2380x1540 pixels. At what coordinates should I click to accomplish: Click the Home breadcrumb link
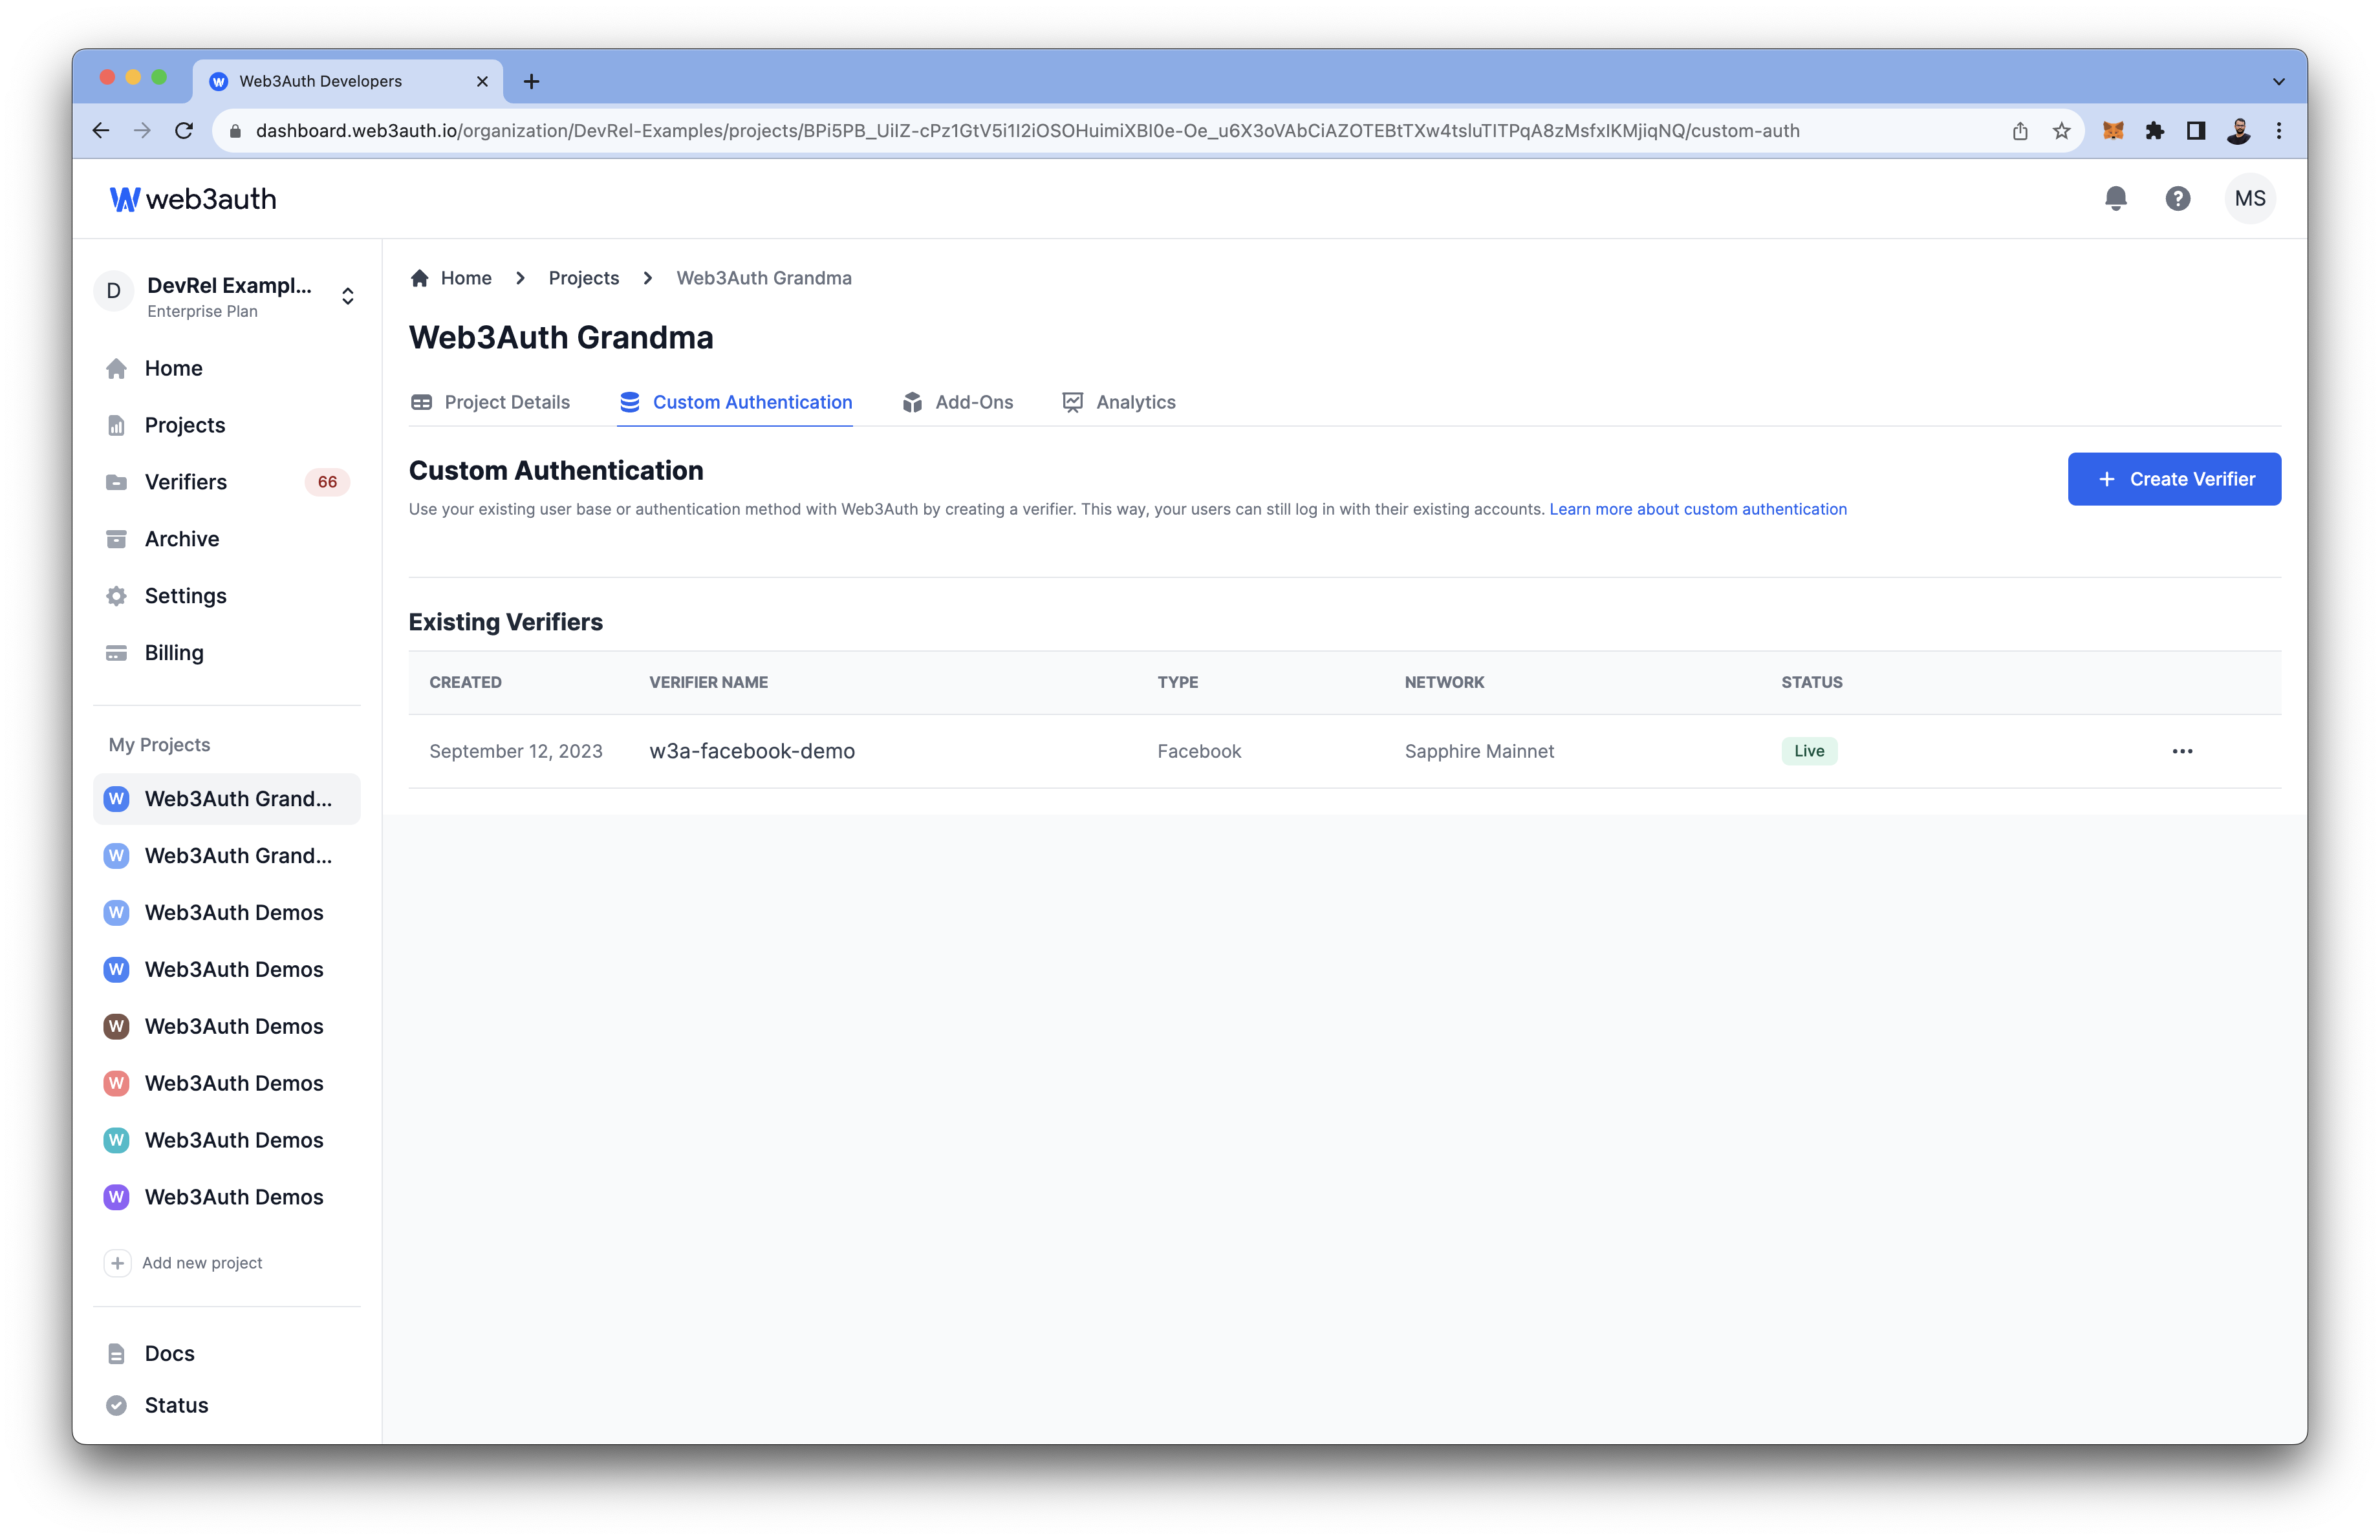[466, 278]
